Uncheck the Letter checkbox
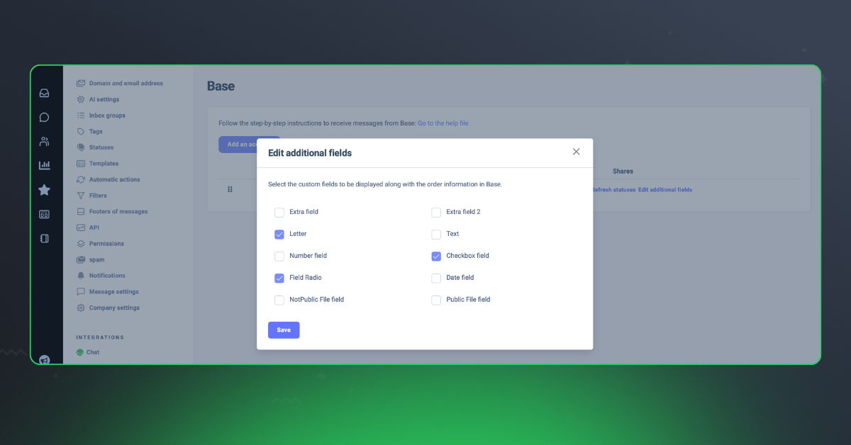Image resolution: width=851 pixels, height=445 pixels. click(279, 234)
